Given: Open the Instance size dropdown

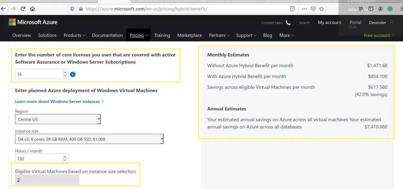Looking at the screenshot, I should click(x=89, y=139).
